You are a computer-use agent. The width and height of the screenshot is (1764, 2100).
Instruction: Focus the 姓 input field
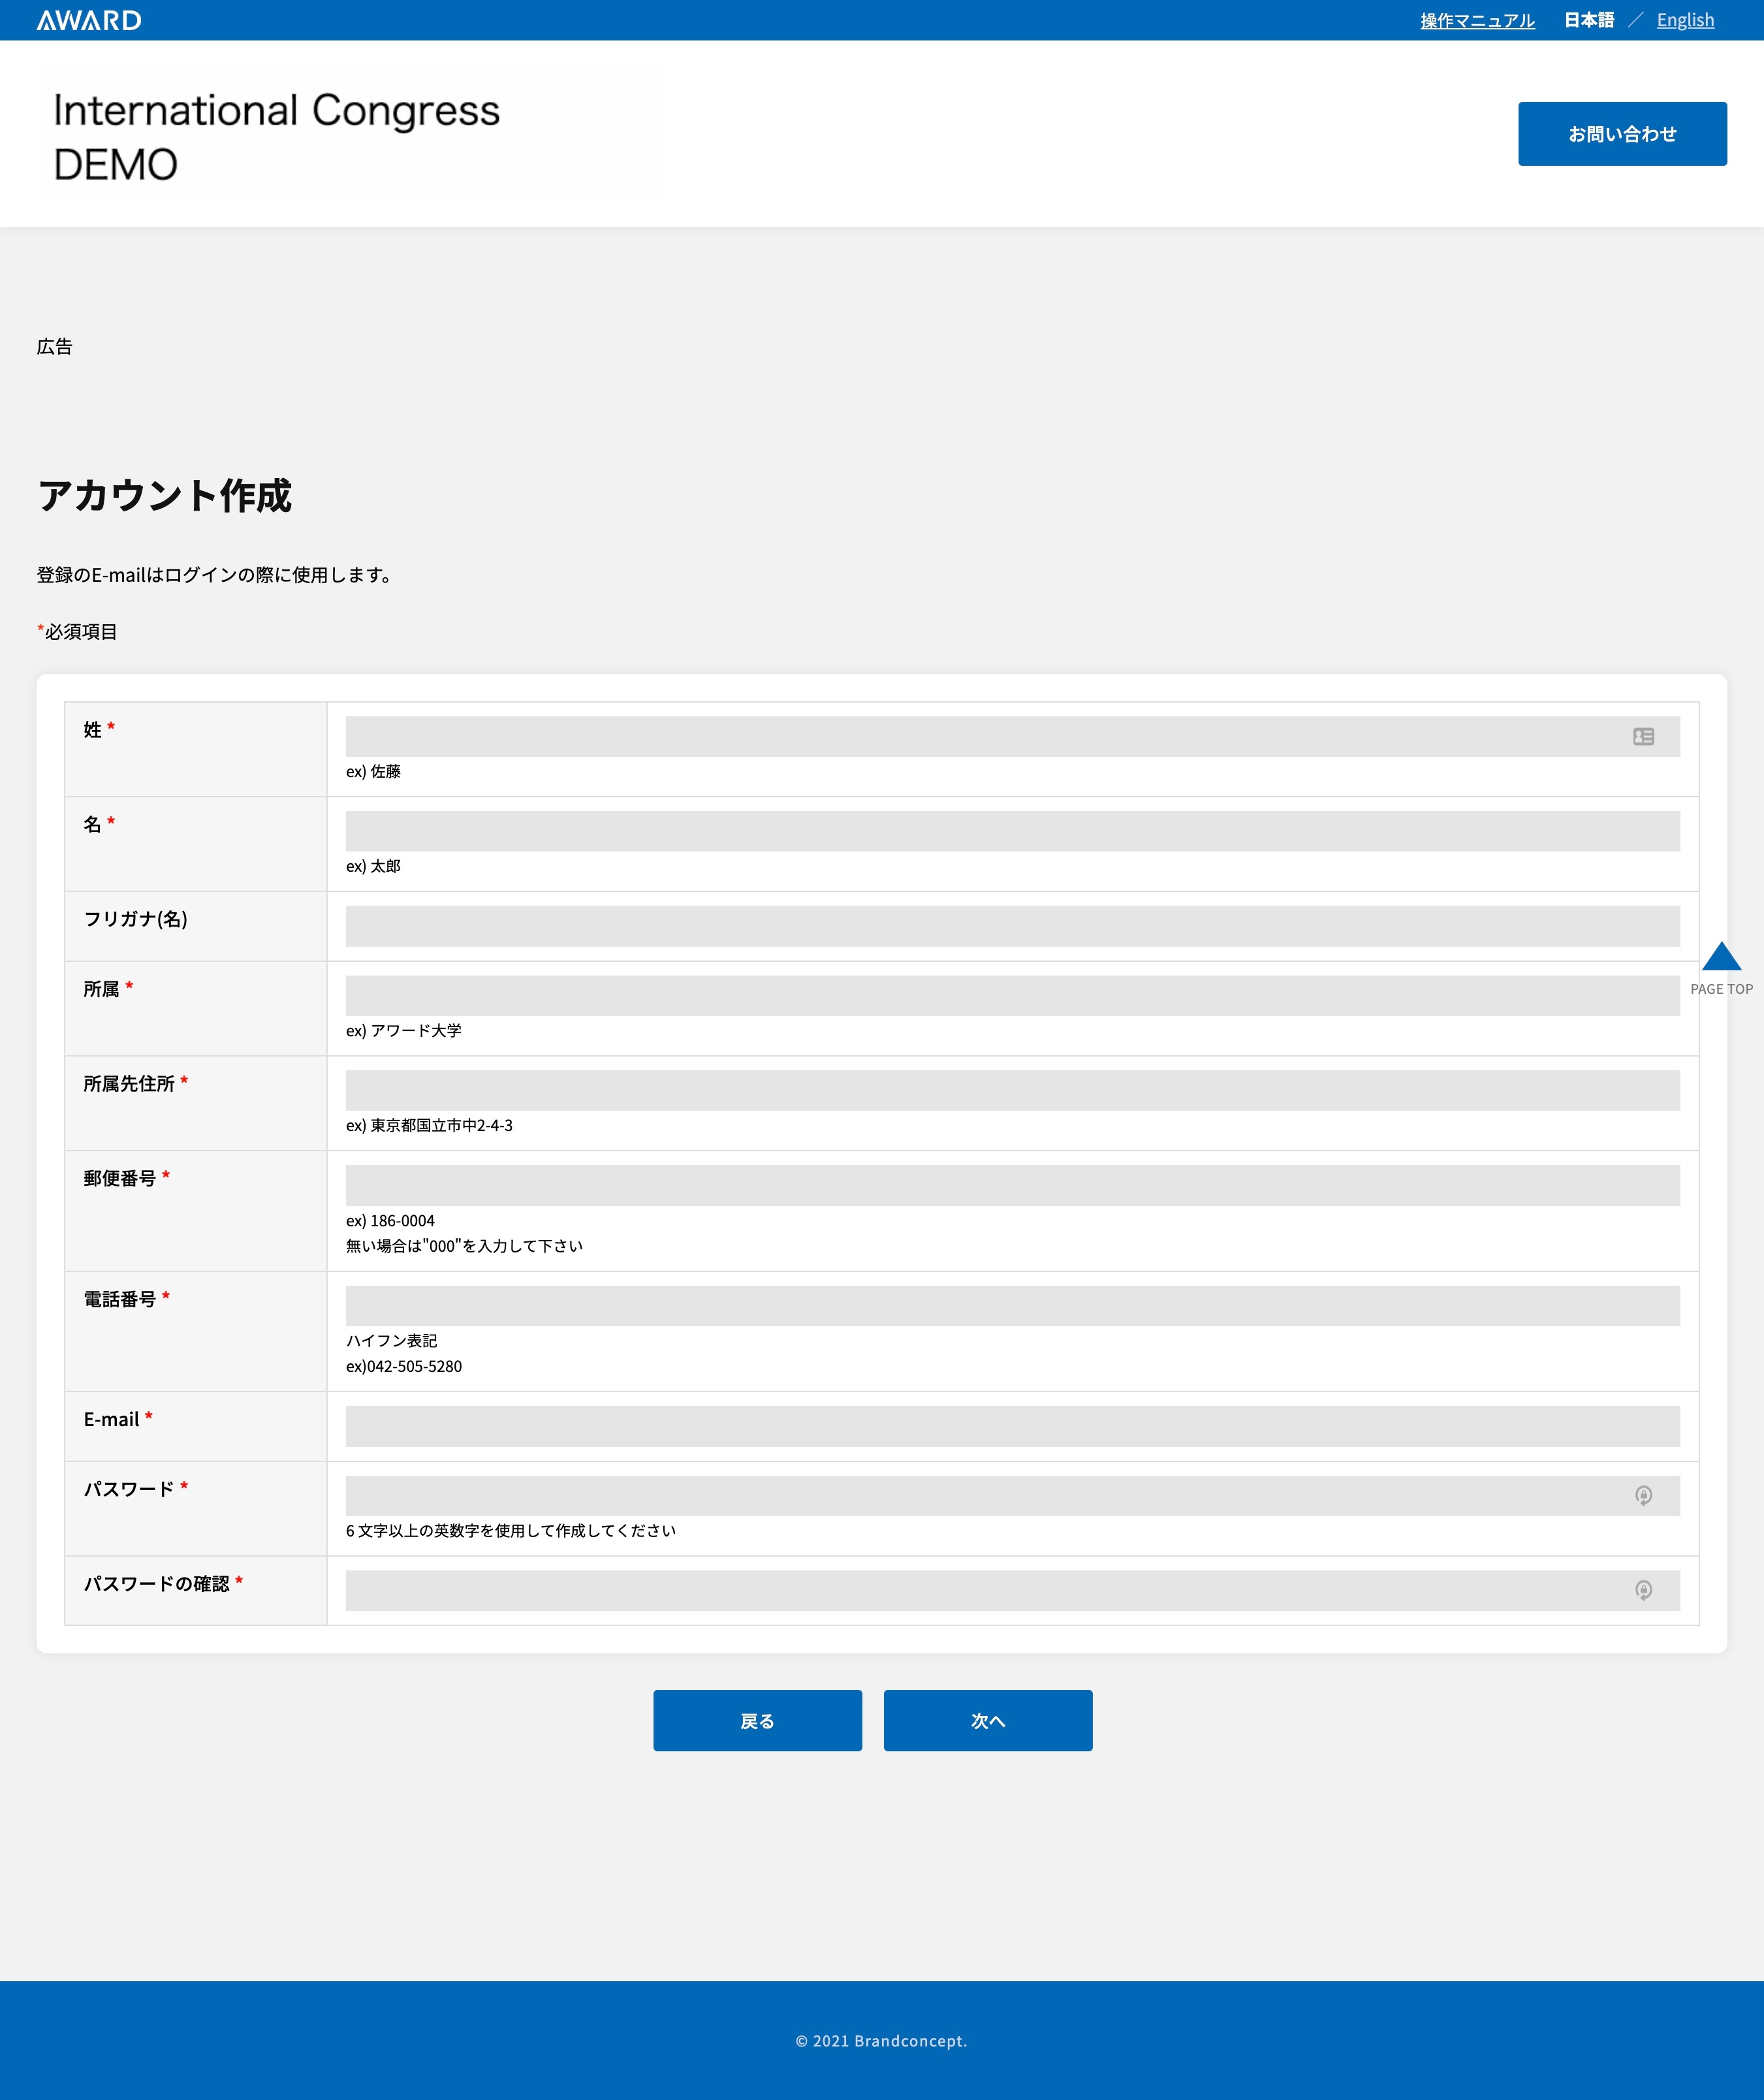click(1012, 736)
